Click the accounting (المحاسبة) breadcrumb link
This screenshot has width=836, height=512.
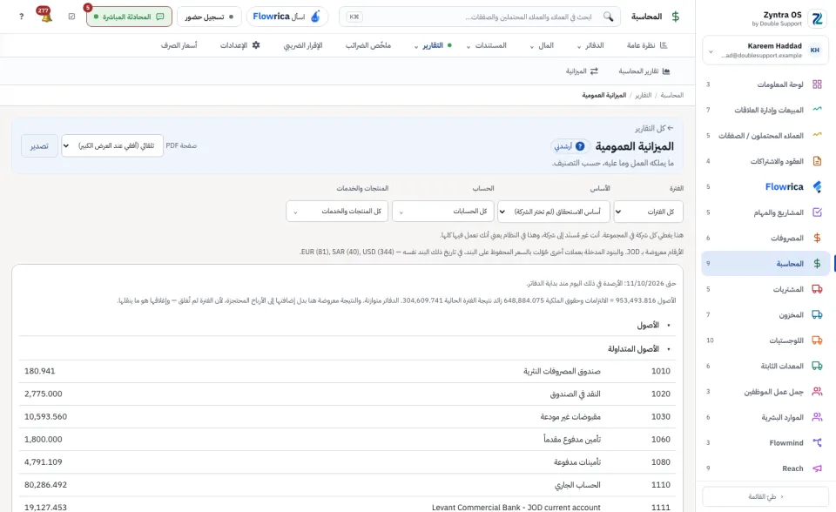click(671, 95)
